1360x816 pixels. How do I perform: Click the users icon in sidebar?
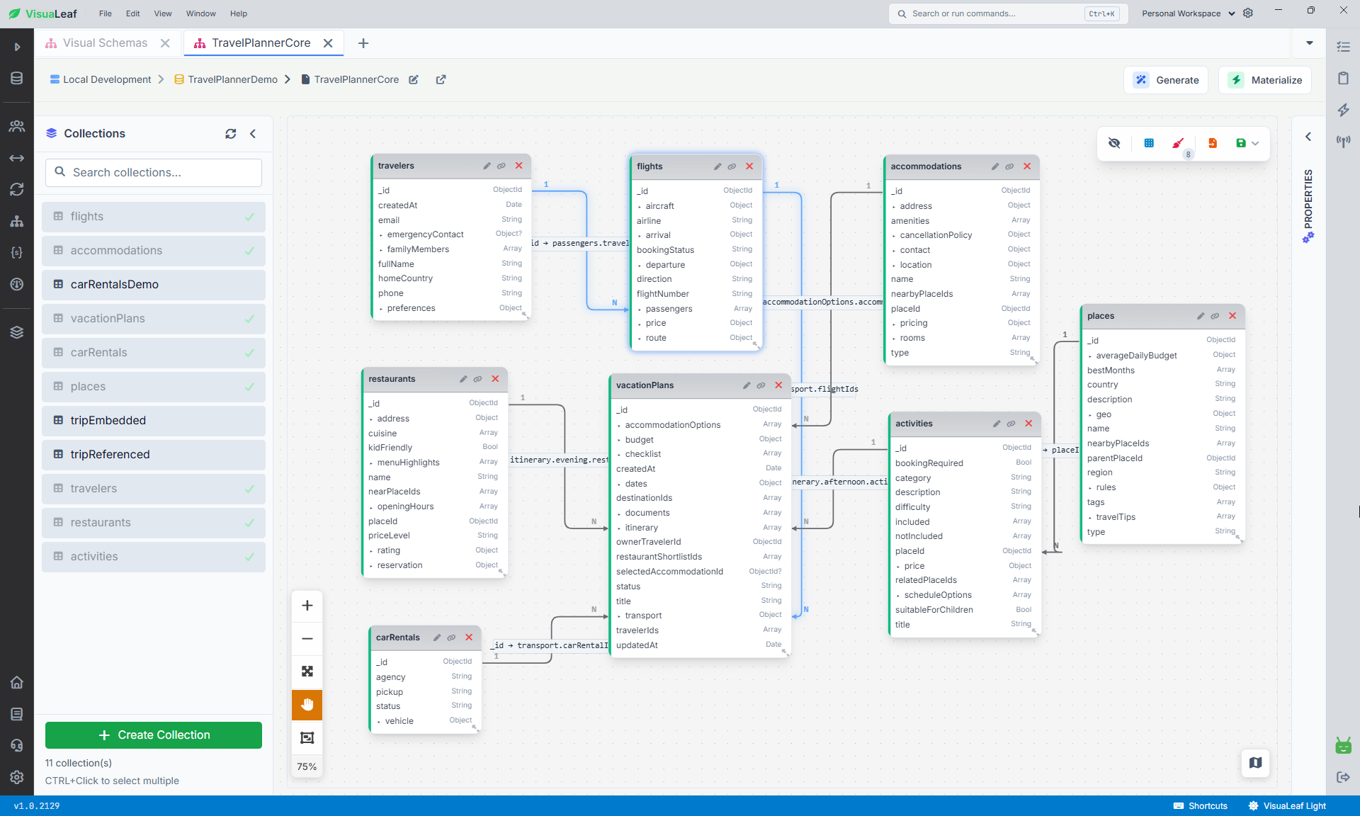click(17, 126)
